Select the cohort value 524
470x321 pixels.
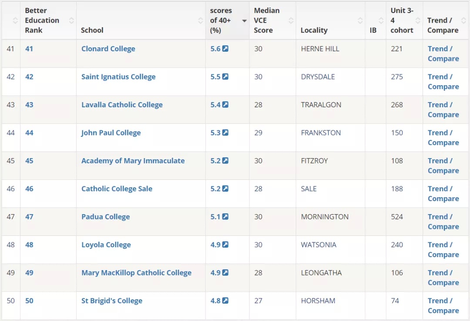click(x=397, y=217)
